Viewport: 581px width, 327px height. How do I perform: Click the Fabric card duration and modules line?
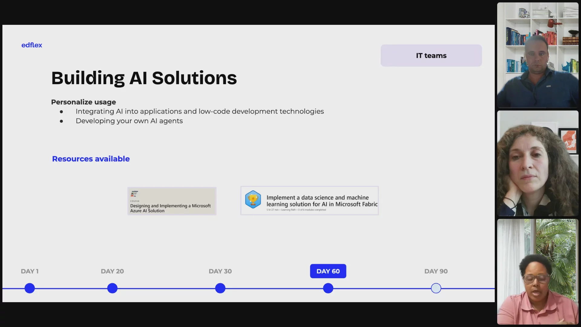click(x=296, y=210)
